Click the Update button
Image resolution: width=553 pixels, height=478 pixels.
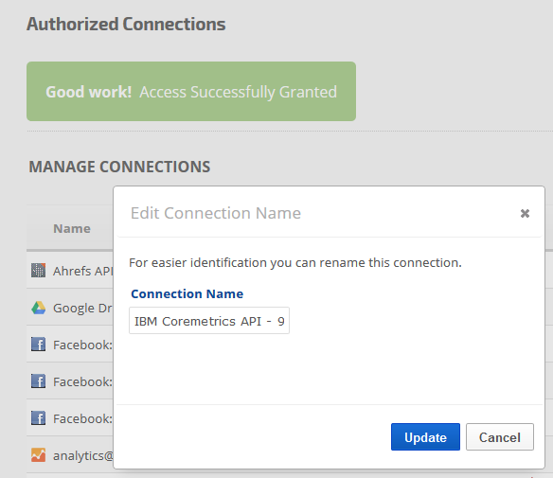click(x=425, y=437)
